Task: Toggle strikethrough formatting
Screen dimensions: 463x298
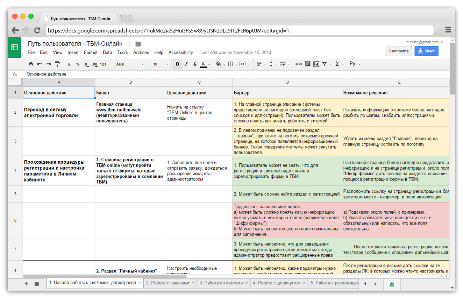Action: (x=195, y=64)
